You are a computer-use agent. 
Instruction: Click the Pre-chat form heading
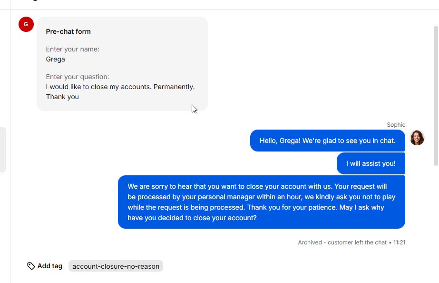[x=68, y=31]
